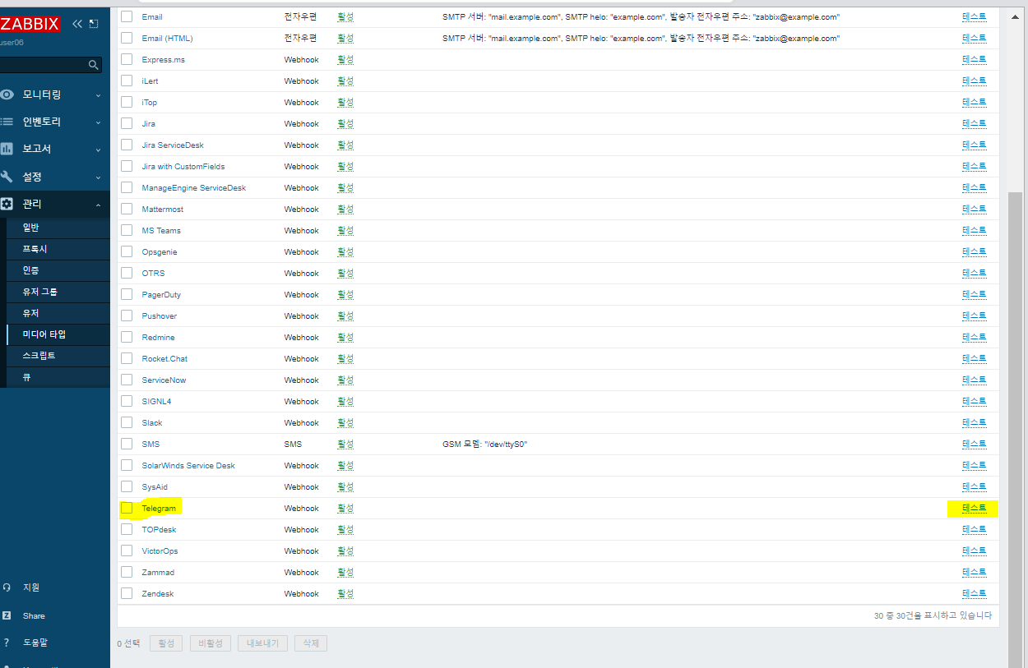Open the Telegram media type link

click(x=159, y=509)
